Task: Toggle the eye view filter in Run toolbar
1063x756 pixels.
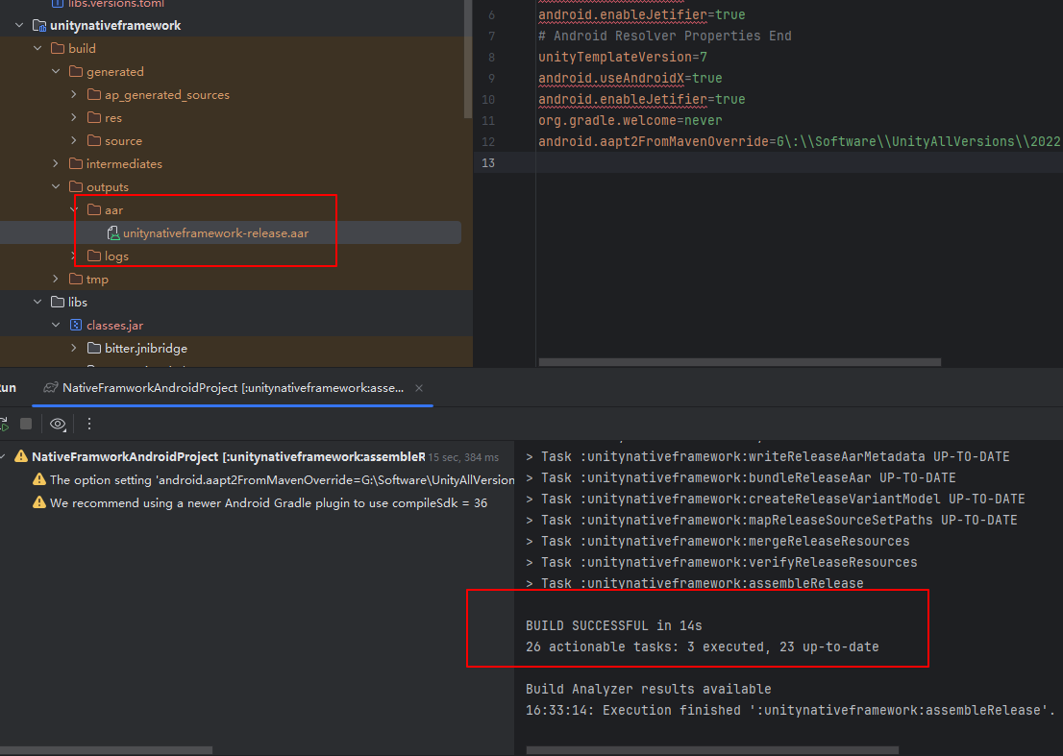Action: [x=58, y=424]
